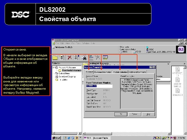This screenshot has width=187, height=140.
Task: Select Templates in folder tree
Action: coord(63,80)
